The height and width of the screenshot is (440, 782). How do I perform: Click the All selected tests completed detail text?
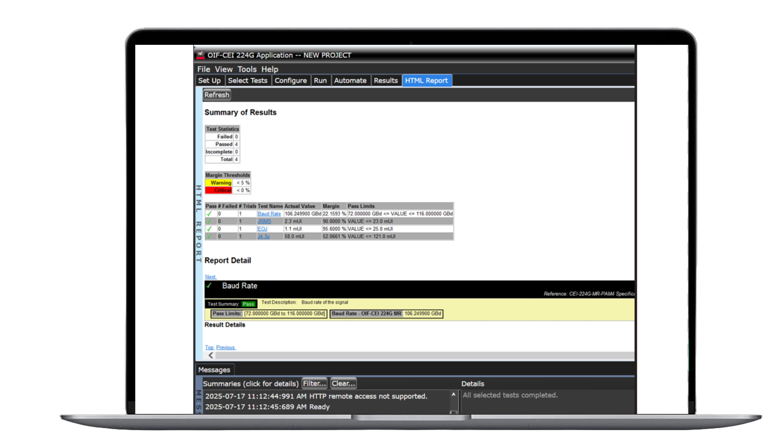[x=510, y=395]
